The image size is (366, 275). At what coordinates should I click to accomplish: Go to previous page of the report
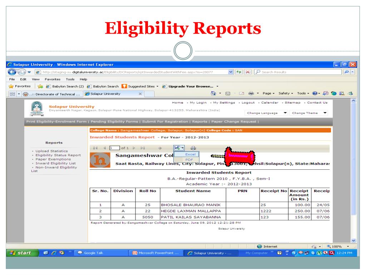[104, 148]
